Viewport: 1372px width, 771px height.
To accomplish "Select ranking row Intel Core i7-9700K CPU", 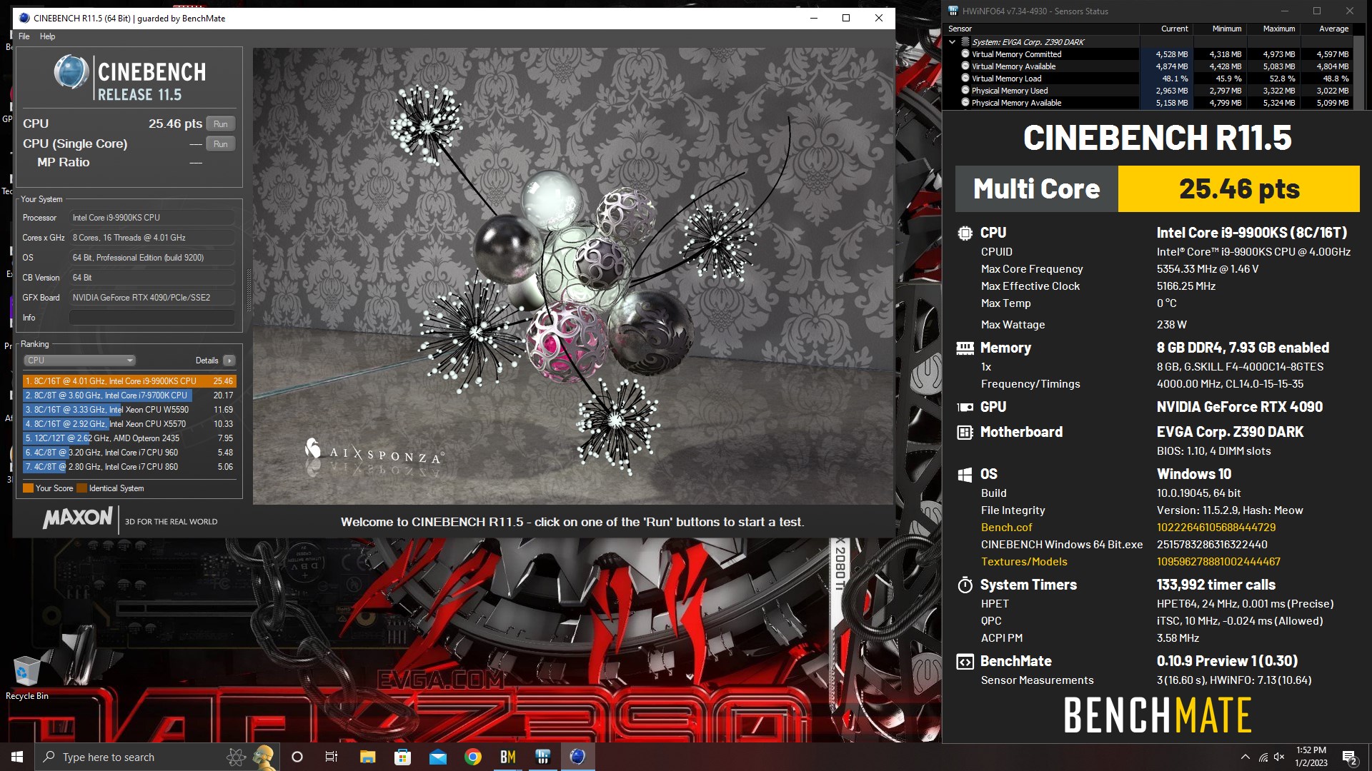I will tap(129, 395).
